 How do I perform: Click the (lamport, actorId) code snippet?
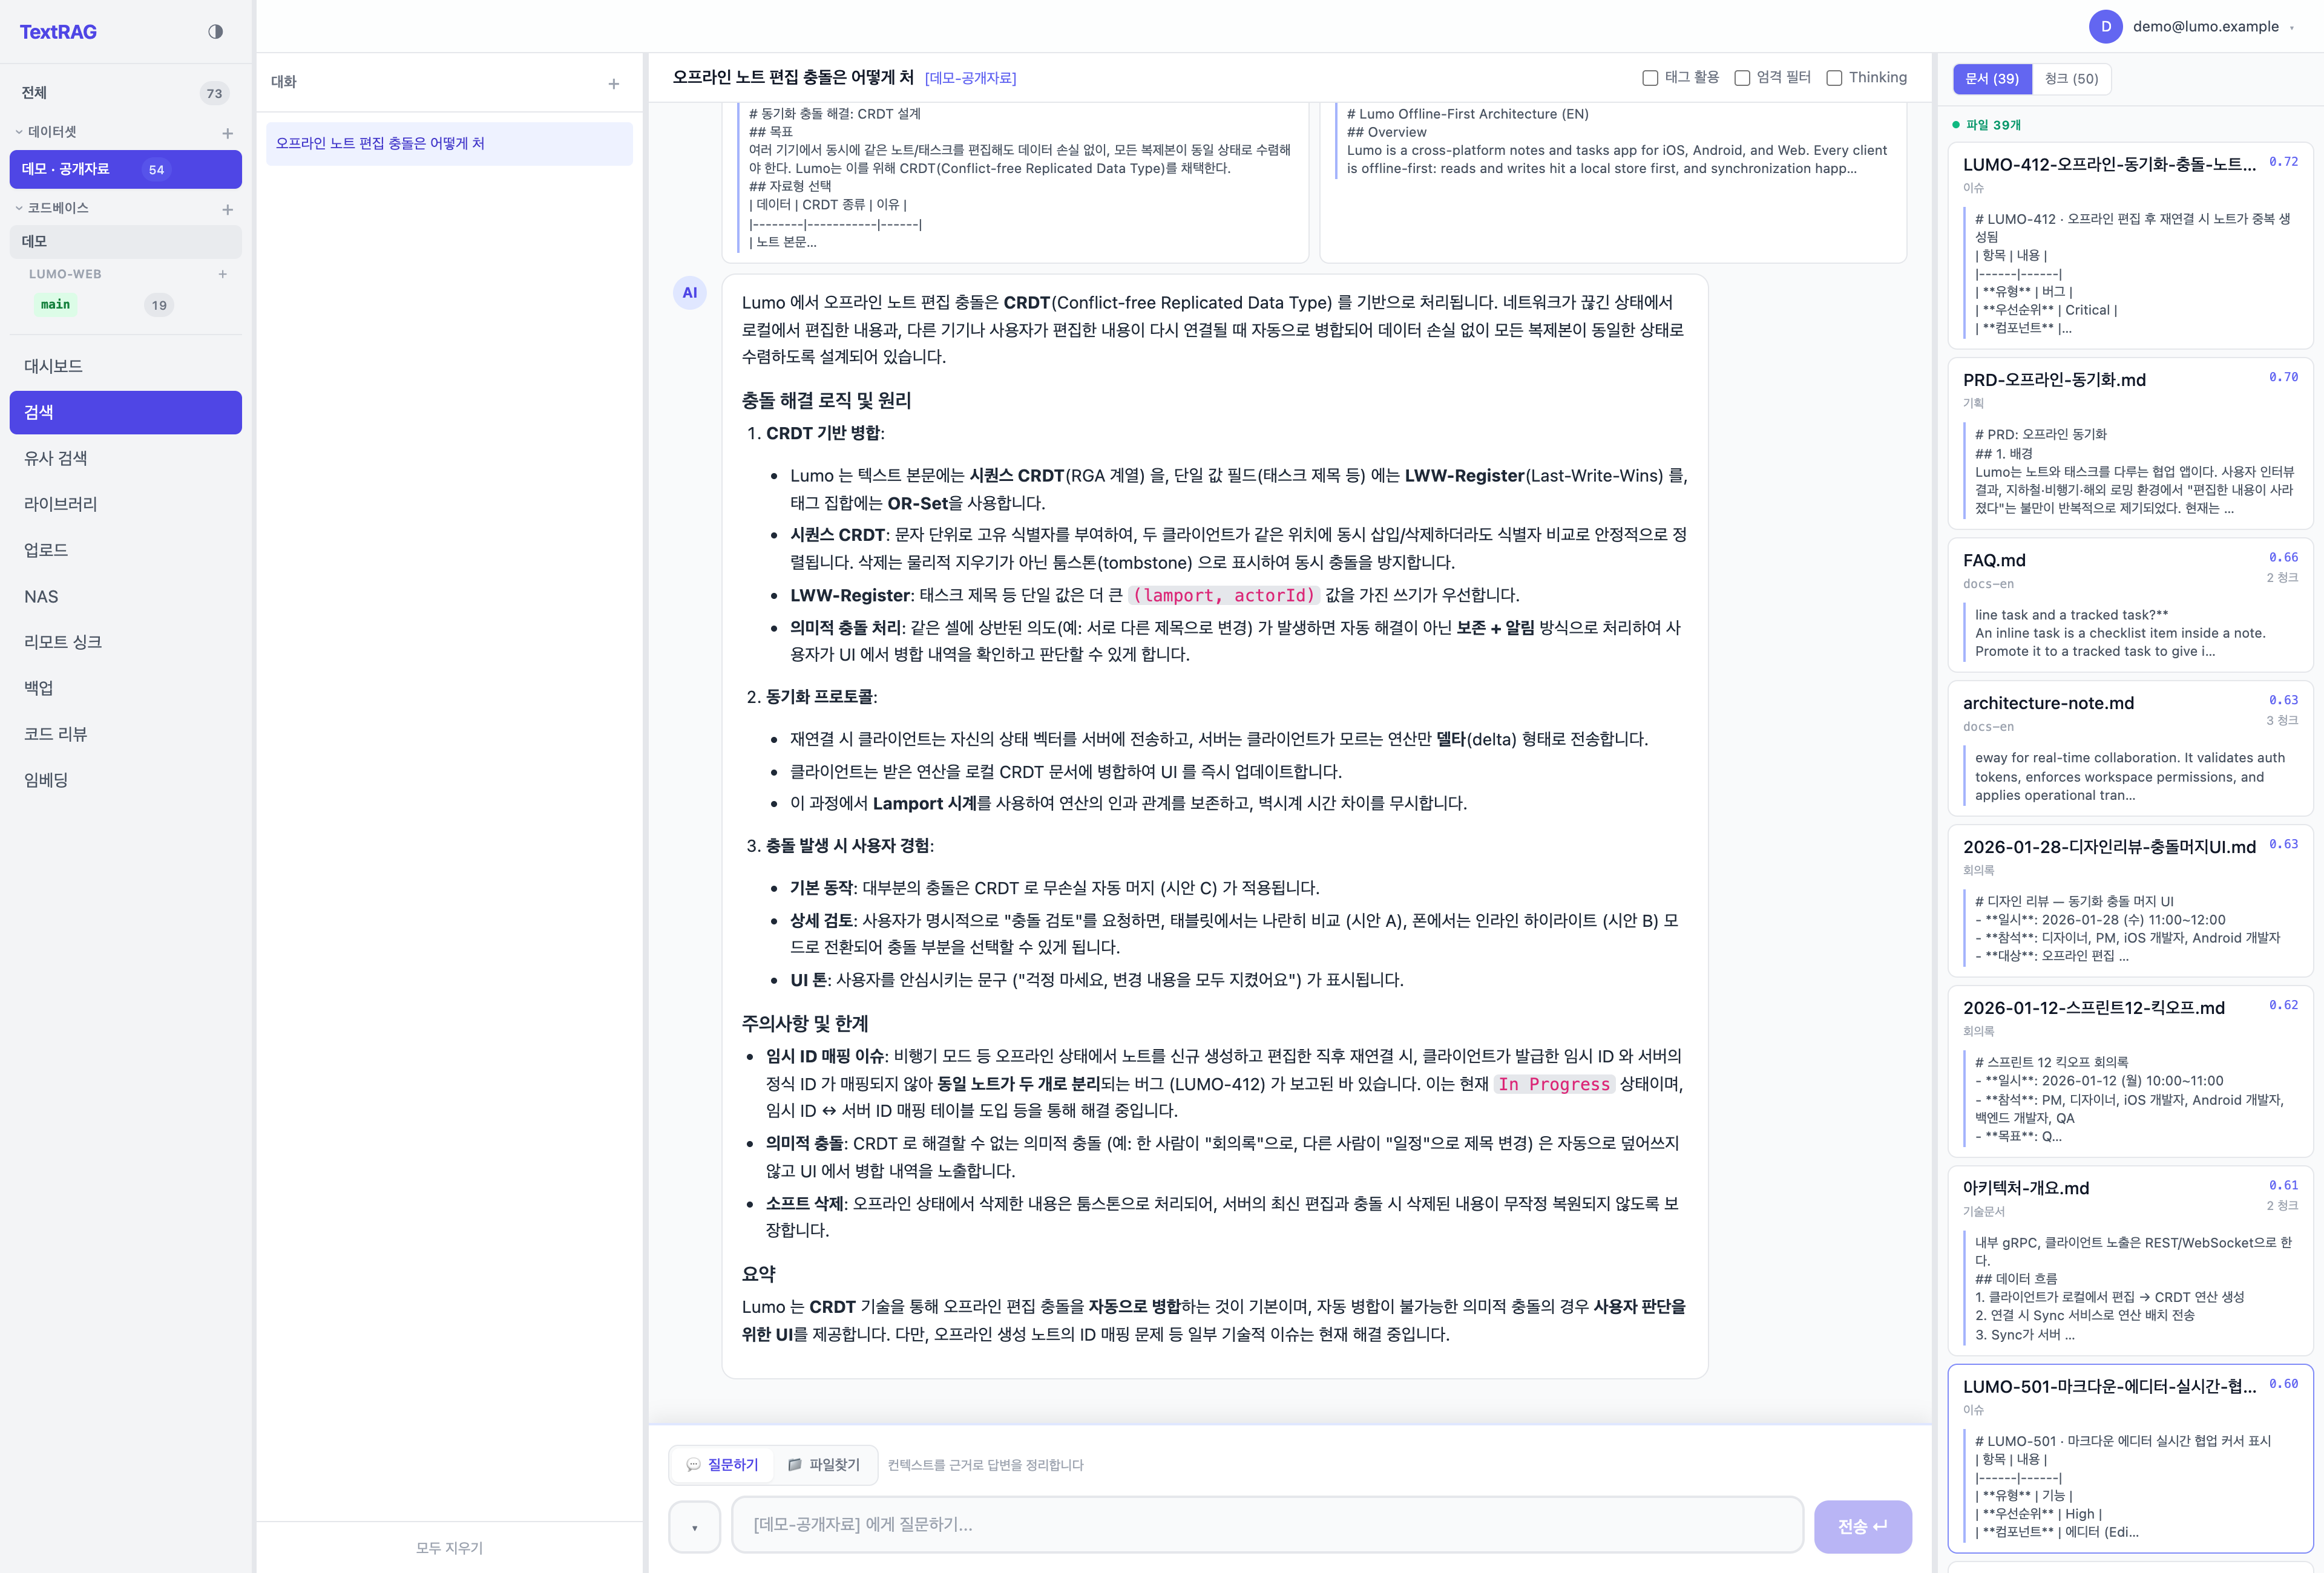[1225, 595]
